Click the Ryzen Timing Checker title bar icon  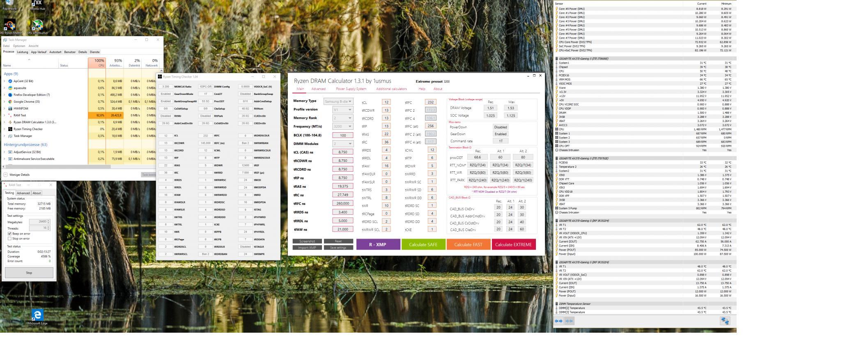(160, 76)
